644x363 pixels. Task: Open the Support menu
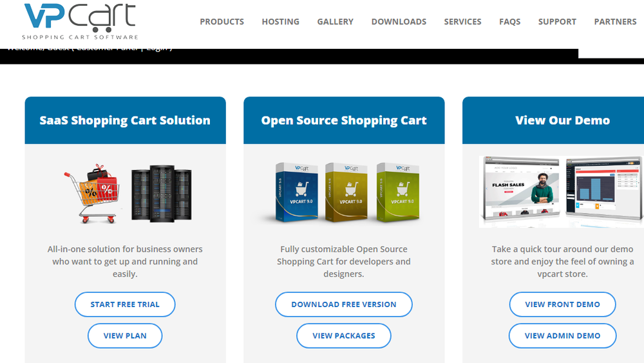pos(557,22)
